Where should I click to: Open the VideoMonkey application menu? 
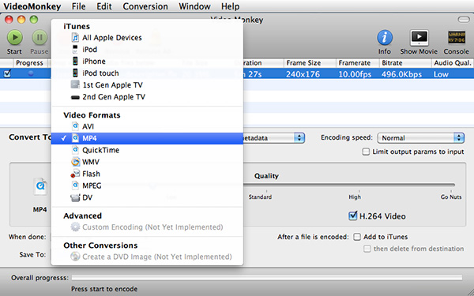pyautogui.click(x=32, y=6)
